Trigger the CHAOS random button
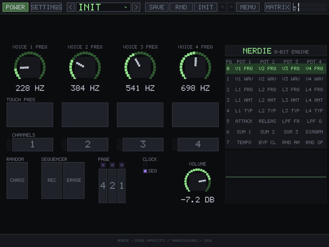The image size is (329, 247). 17,180
